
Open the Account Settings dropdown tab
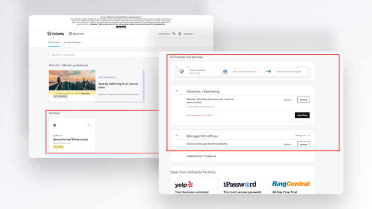(x=73, y=42)
